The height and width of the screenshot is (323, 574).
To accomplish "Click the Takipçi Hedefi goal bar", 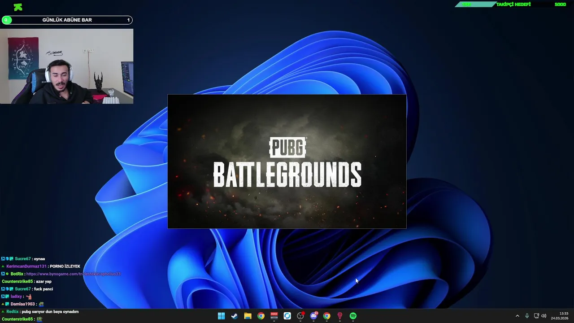I will tap(513, 4).
